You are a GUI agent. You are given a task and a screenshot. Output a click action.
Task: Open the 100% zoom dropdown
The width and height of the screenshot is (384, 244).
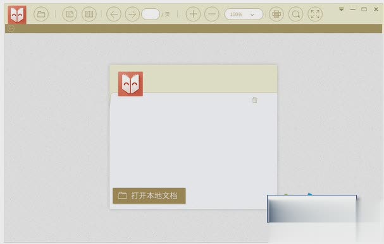tap(244, 14)
